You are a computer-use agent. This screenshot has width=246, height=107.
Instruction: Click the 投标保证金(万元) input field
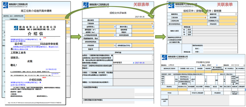pos(143,45)
